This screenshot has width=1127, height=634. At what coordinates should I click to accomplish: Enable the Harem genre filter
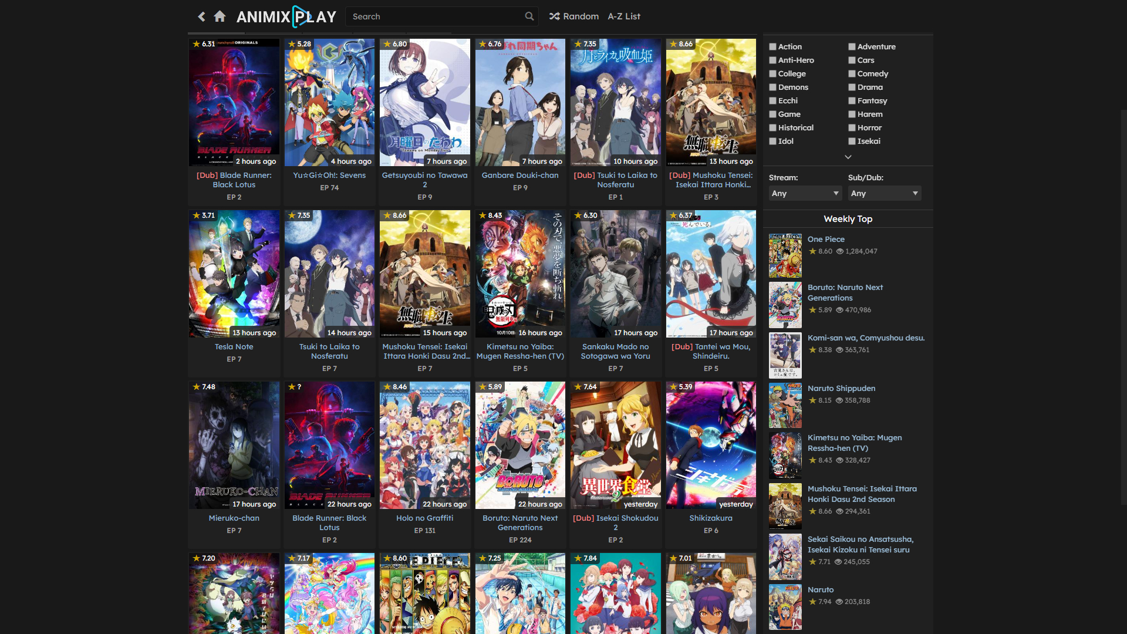(852, 114)
